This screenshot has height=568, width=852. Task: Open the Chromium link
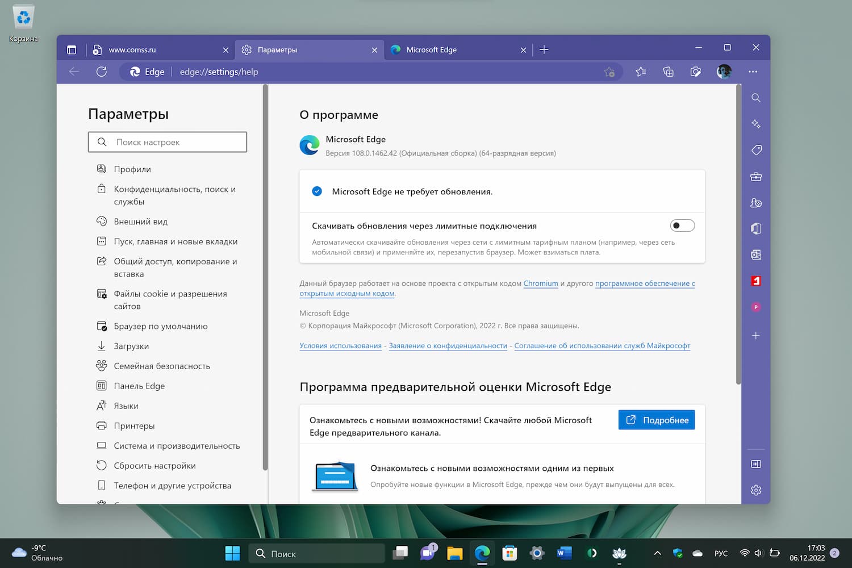[541, 283]
